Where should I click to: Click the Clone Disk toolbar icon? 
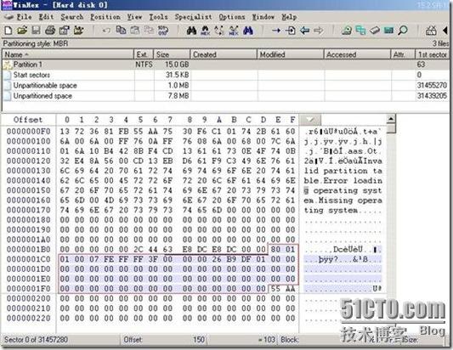[x=360, y=30]
